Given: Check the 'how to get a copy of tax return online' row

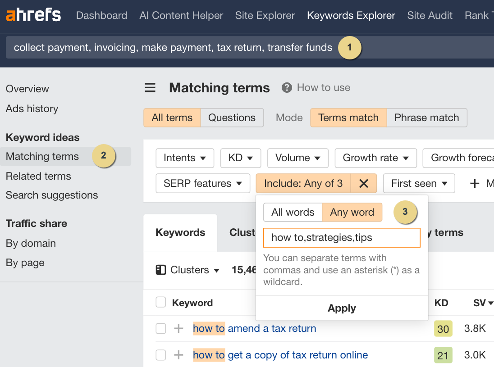Looking at the screenshot, I should [160, 355].
